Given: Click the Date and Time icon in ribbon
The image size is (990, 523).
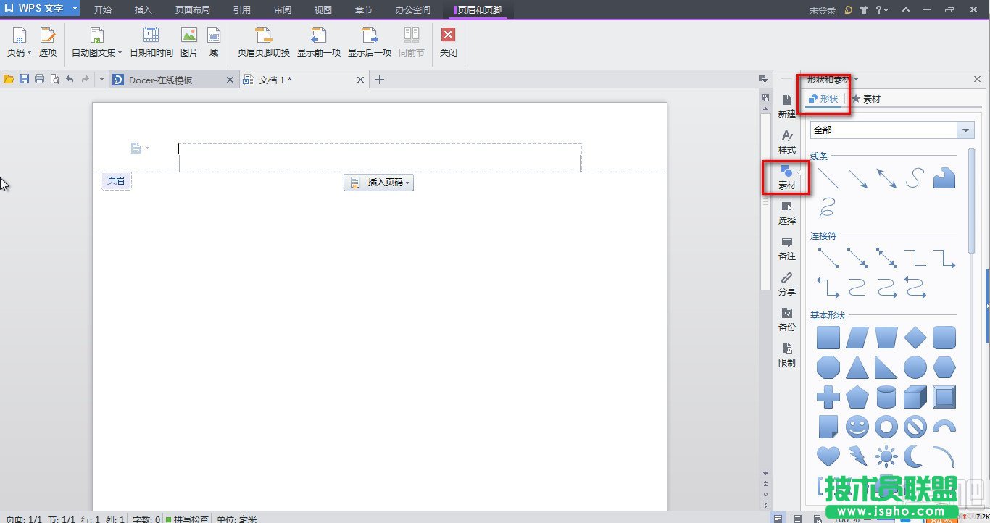Looking at the screenshot, I should click(x=151, y=35).
